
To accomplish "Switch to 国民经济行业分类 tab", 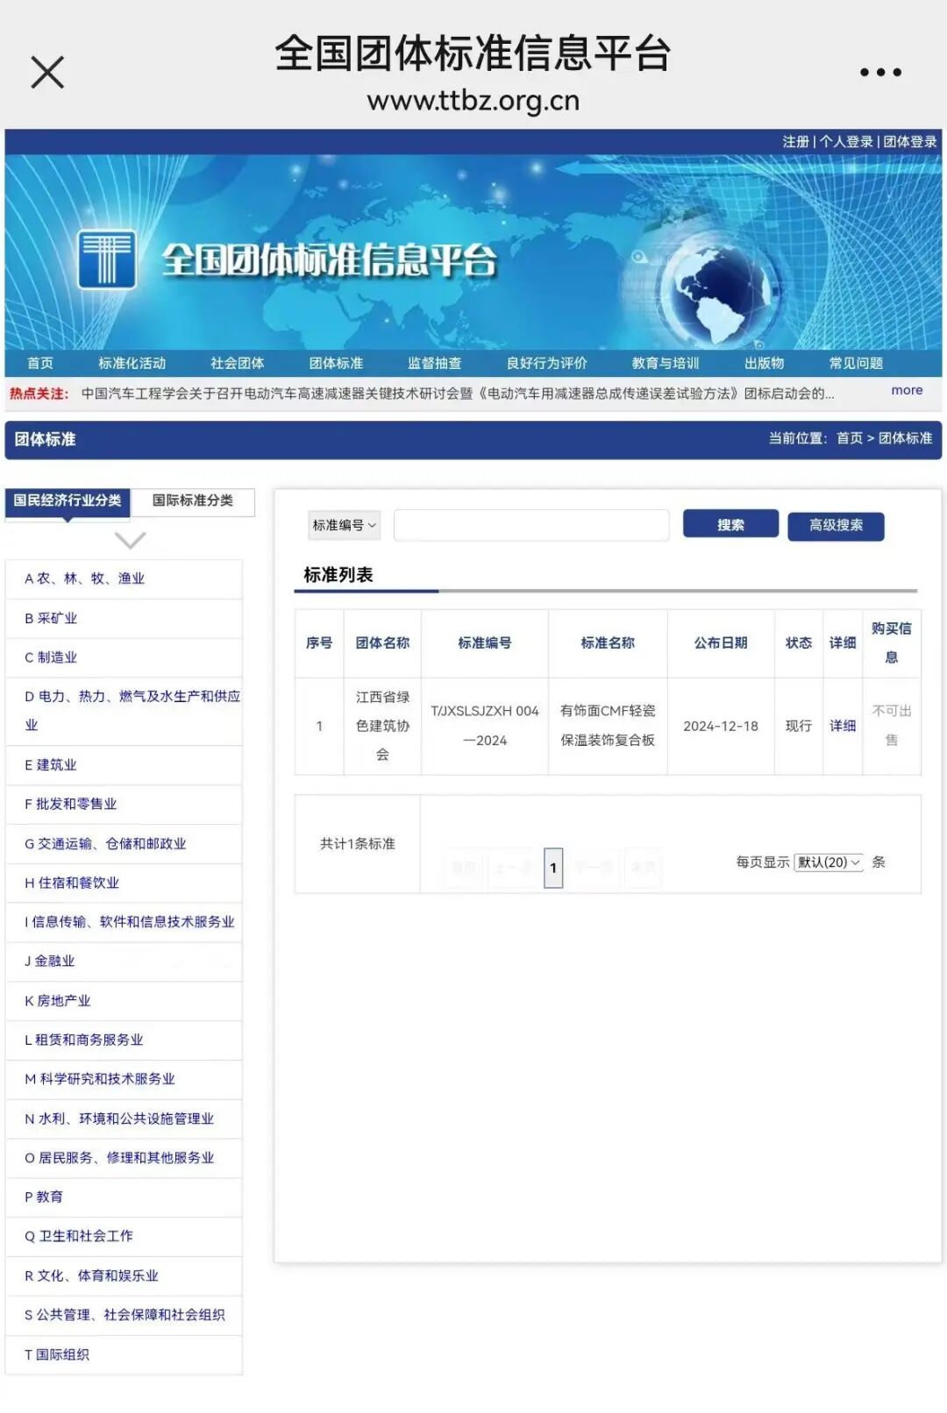I will 68,501.
